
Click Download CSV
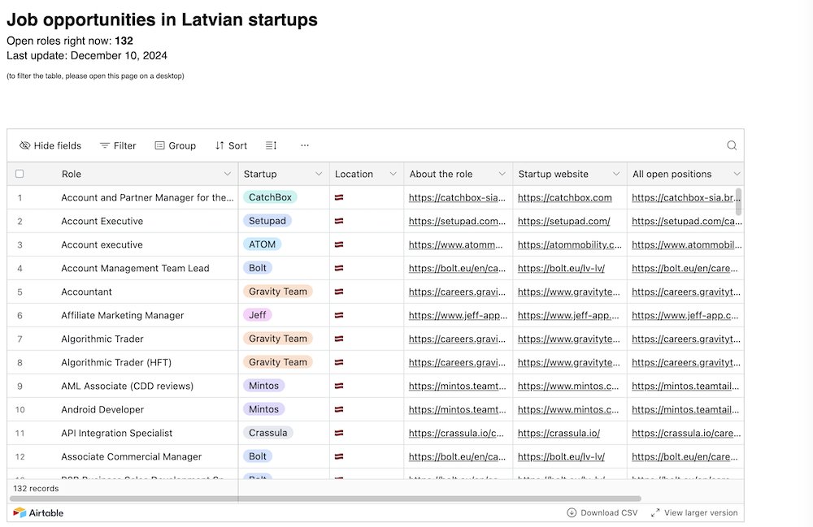tap(602, 512)
